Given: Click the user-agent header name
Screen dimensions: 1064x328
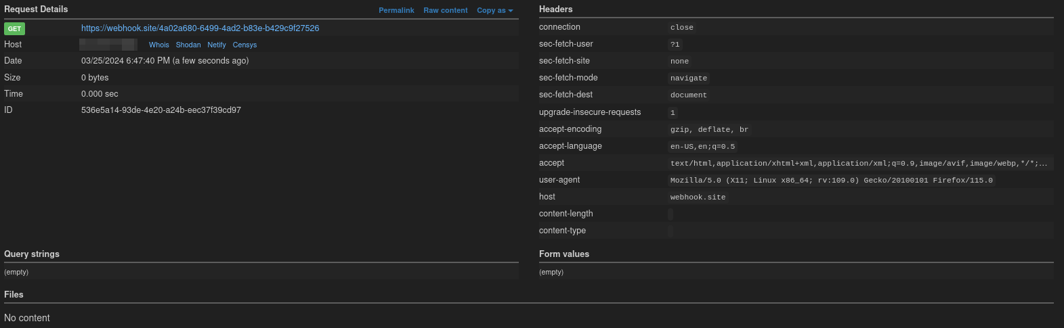Looking at the screenshot, I should pyautogui.click(x=559, y=180).
